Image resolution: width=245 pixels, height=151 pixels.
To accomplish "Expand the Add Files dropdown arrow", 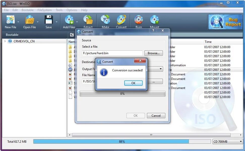I will pyautogui.click(x=77, y=22).
